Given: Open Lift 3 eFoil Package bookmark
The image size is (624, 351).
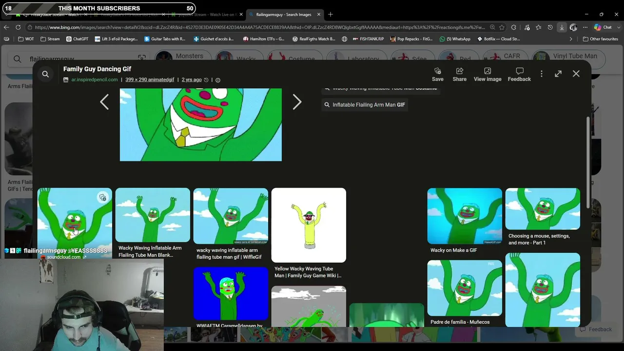Looking at the screenshot, I should [117, 39].
